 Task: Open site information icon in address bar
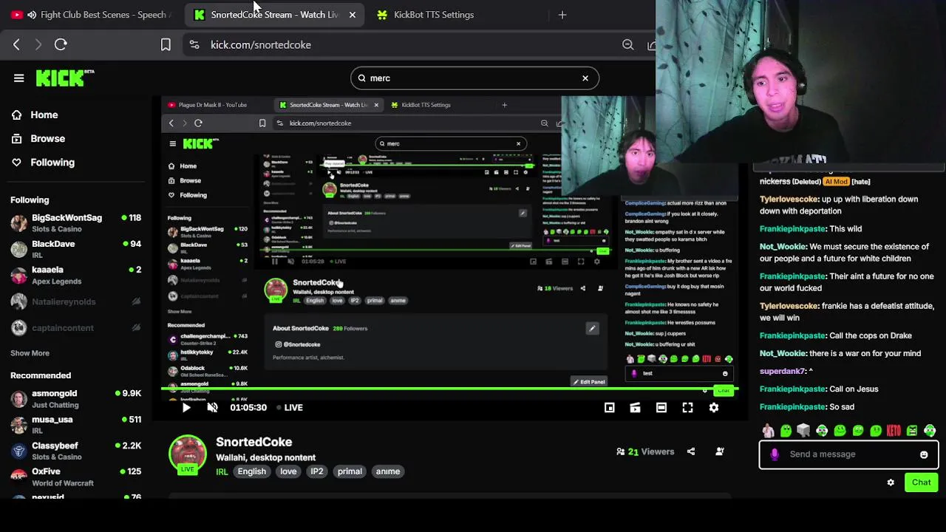(x=194, y=45)
